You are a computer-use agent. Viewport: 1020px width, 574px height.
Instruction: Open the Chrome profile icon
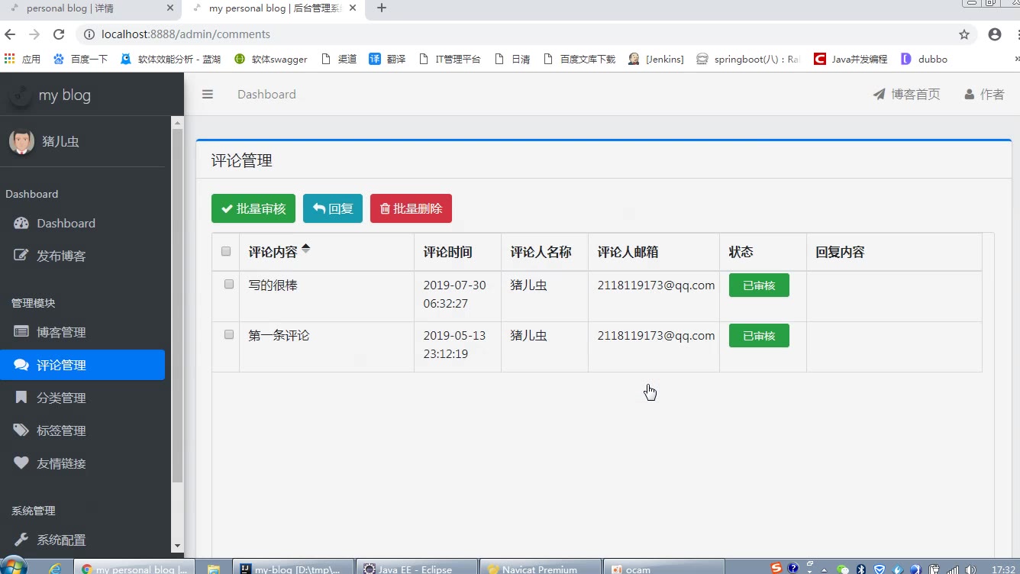995,34
